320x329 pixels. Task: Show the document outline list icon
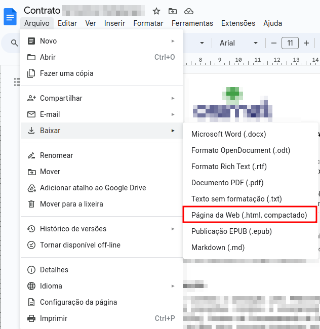[x=17, y=82]
